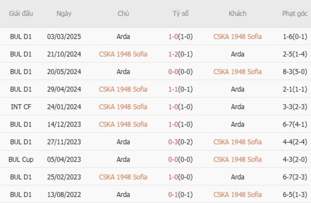Screen dimensions: 311x203
Task: Click home team Arda in 13/08/2022 row
Action: click(x=123, y=194)
